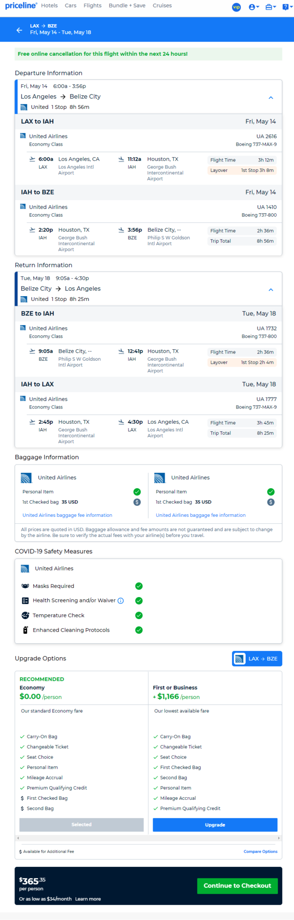Click the Enhanced Cleaning Protocols spray icon
This screenshot has height=920, width=294.
(25, 630)
